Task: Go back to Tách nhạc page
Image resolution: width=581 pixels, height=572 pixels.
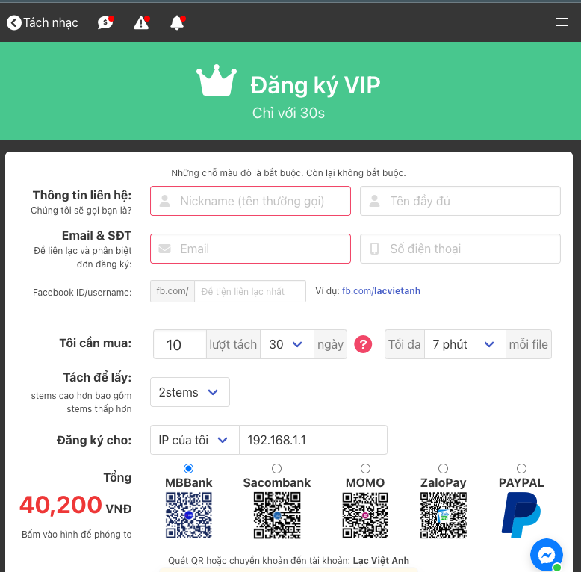Action: pos(43,22)
